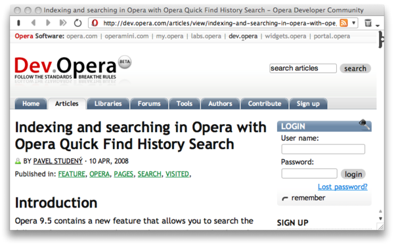The width and height of the screenshot is (394, 245).
Task: Expand the address bar dropdown arrow
Action: pyautogui.click(x=353, y=23)
